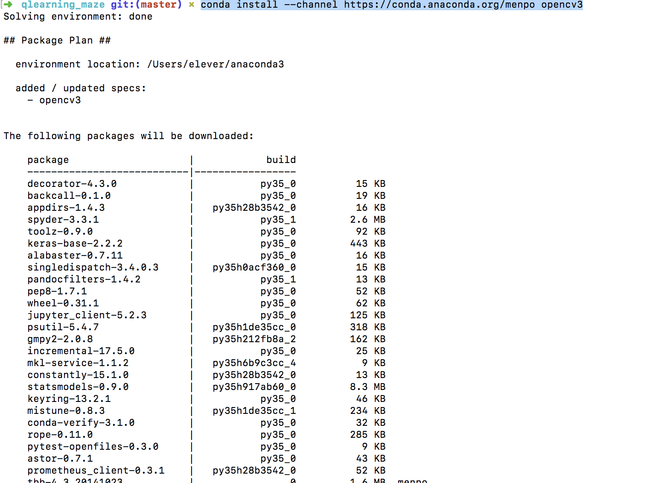653x483 pixels.
Task: Click the 'mkl-service-1.1.2' package name
Action: coord(78,363)
